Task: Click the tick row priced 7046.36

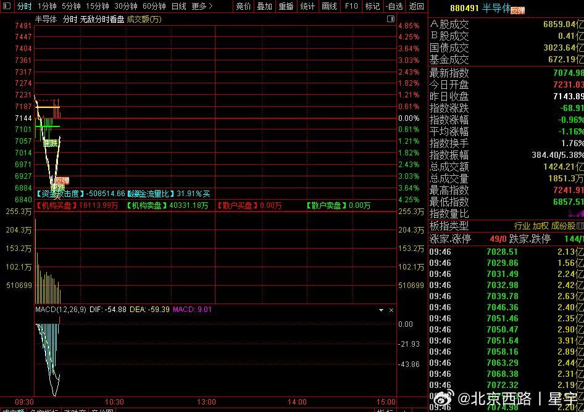Action: tap(506, 307)
